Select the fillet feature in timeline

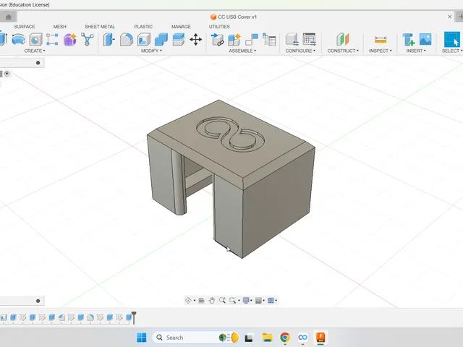click(x=90, y=317)
